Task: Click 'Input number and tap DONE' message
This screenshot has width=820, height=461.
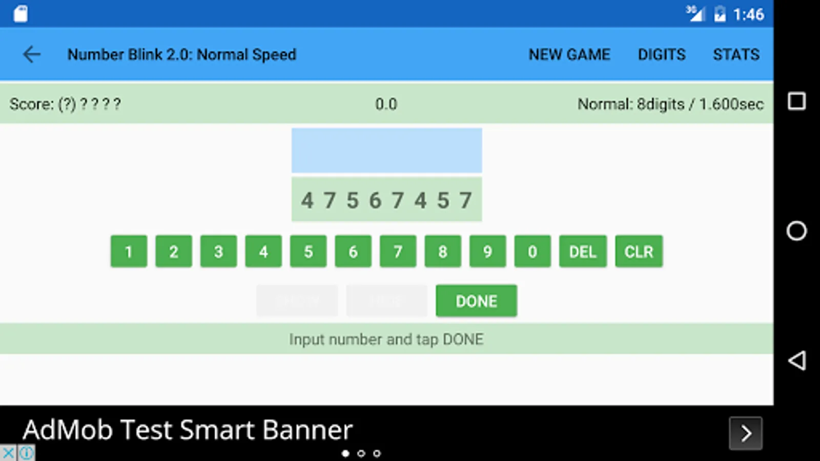Action: (x=386, y=339)
